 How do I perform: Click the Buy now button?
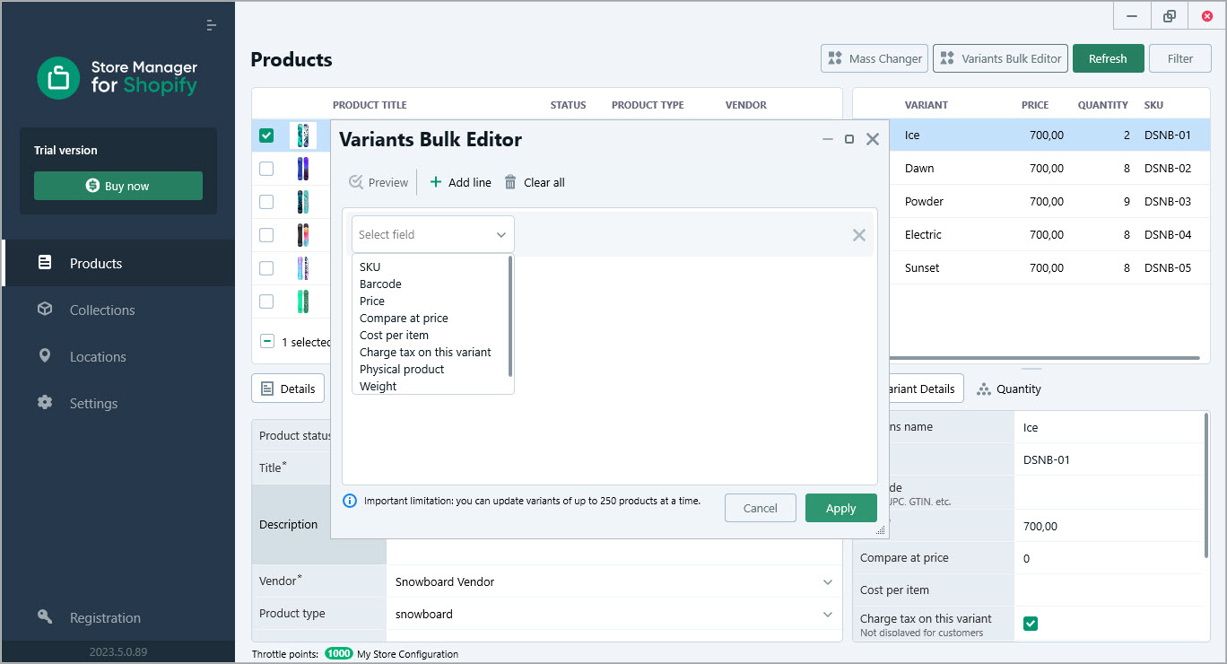118,186
